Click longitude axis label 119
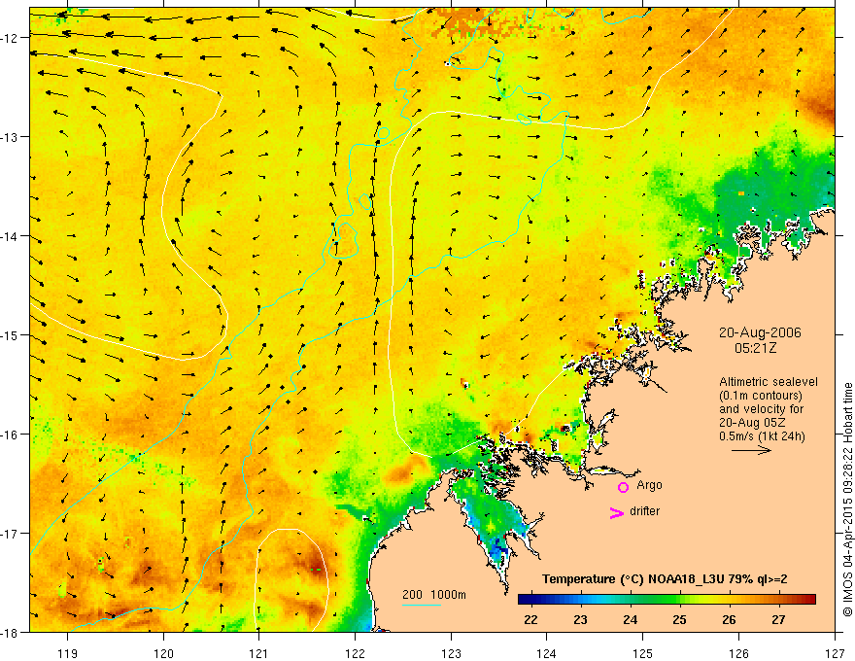 coord(68,653)
